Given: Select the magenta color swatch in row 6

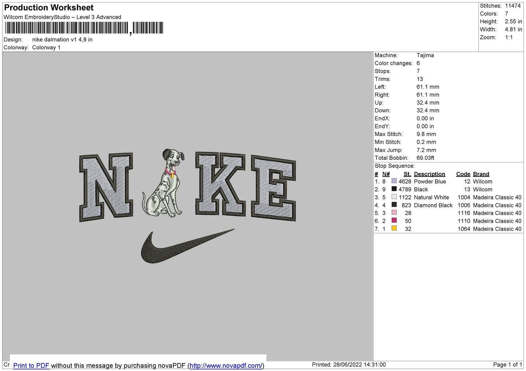Looking at the screenshot, I should point(394,221).
